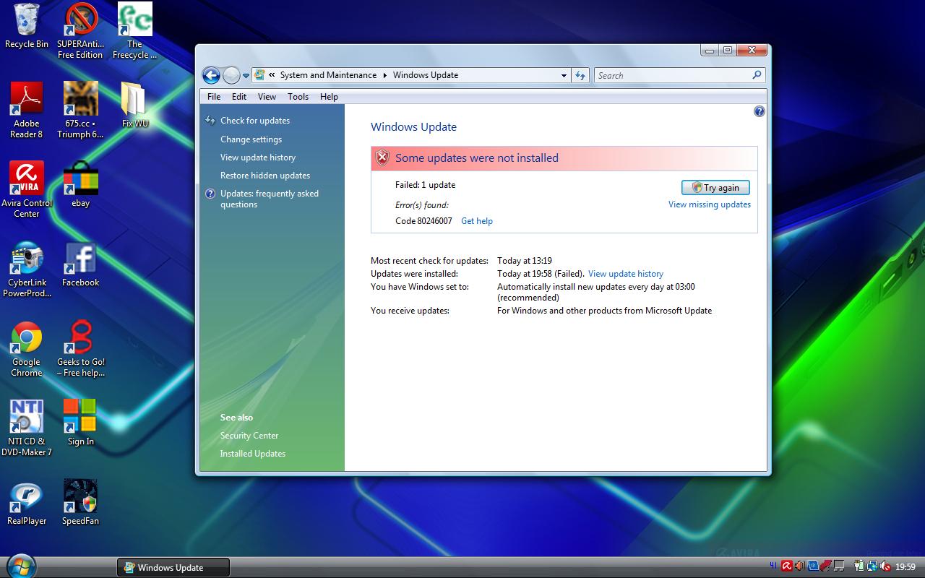Click Check for updates
Screen dimensions: 925x578
tap(255, 121)
